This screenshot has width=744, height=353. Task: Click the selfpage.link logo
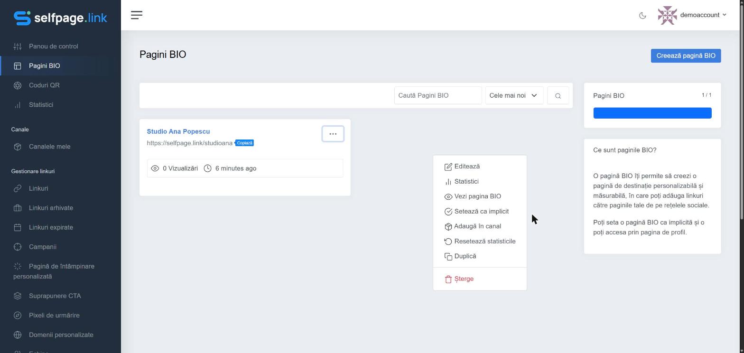(x=60, y=18)
